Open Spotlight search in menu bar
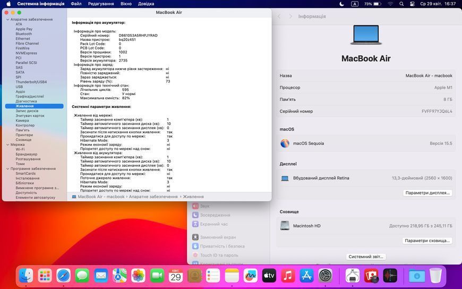 (x=401, y=4)
